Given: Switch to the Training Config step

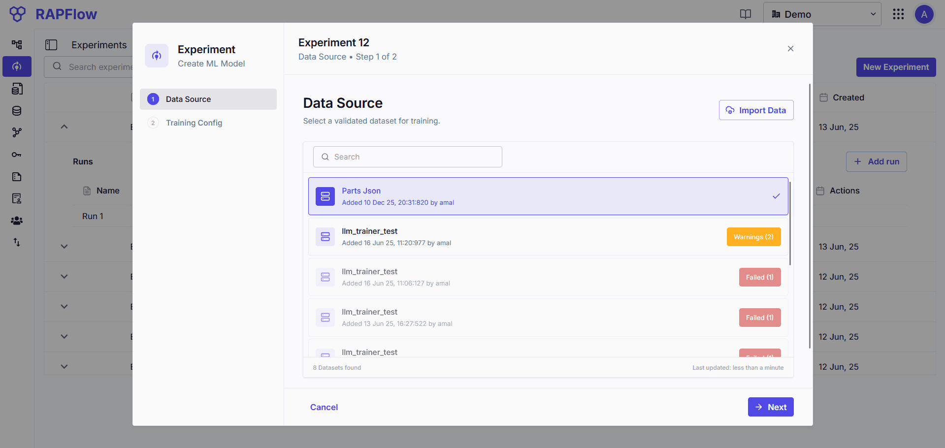Looking at the screenshot, I should [x=194, y=123].
